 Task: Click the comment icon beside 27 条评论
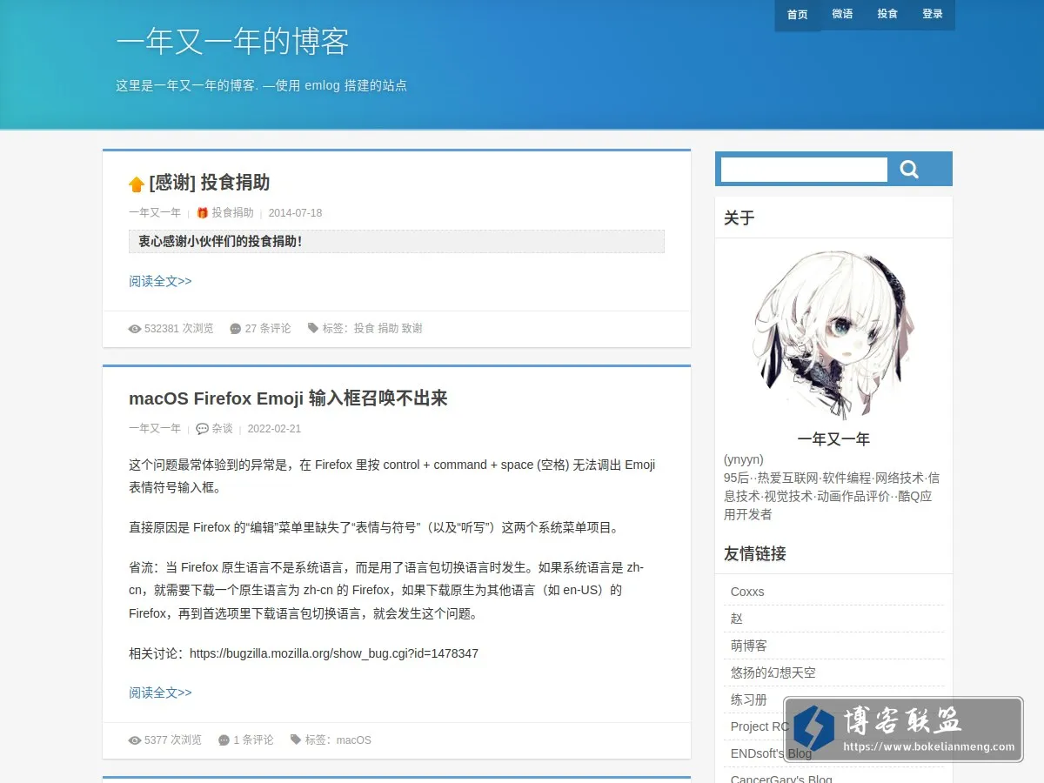pos(236,329)
